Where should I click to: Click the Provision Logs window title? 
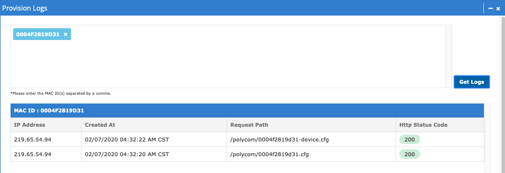click(x=25, y=8)
